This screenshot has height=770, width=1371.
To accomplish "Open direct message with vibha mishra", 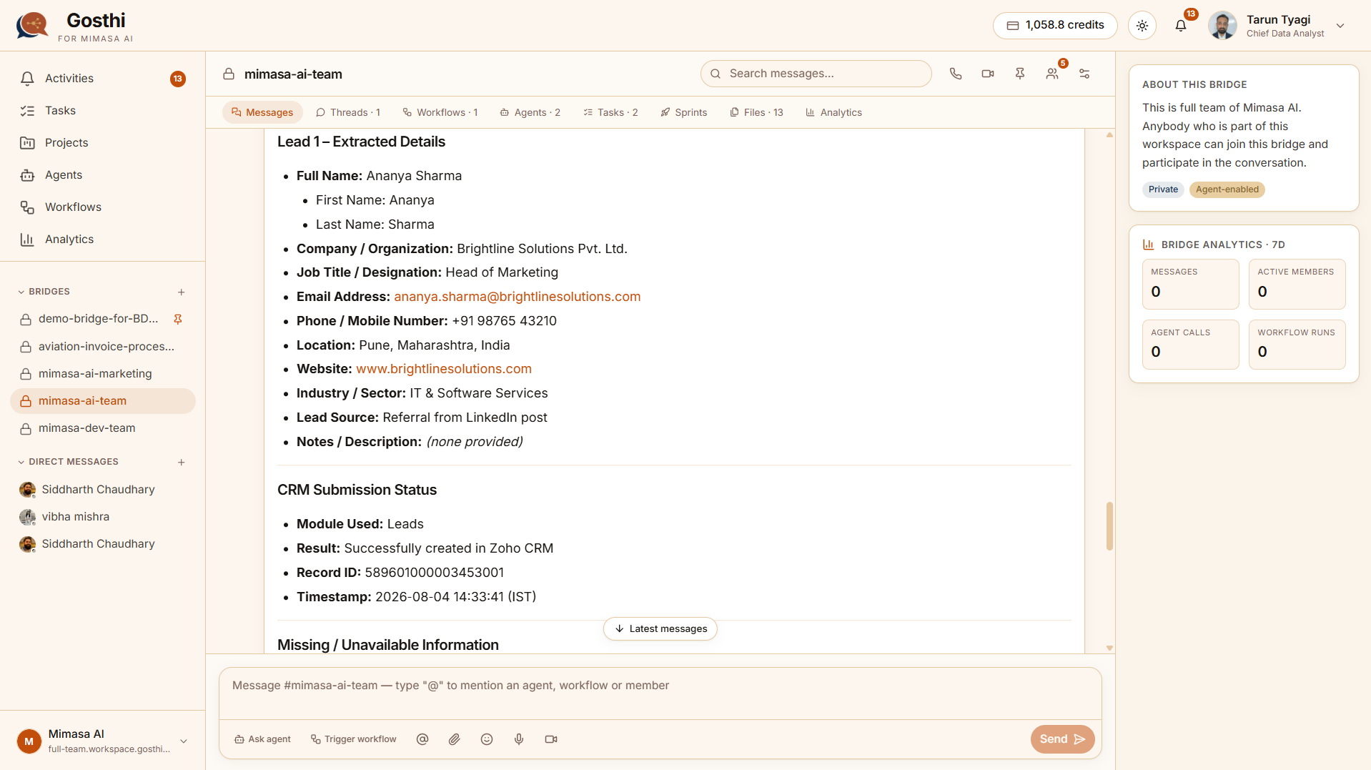I will pyautogui.click(x=103, y=517).
